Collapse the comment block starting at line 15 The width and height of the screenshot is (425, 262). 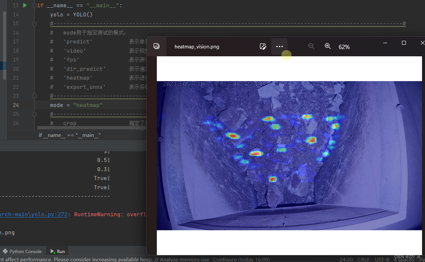click(35, 24)
